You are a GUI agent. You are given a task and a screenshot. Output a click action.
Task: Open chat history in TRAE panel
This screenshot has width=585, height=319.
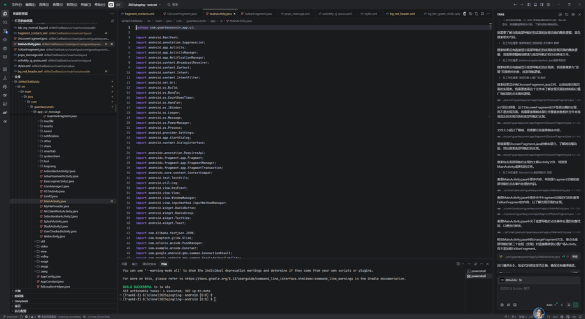[x=566, y=14]
